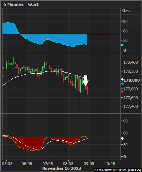
Task: Click the "08:05" time axis label
Action: point(68,164)
